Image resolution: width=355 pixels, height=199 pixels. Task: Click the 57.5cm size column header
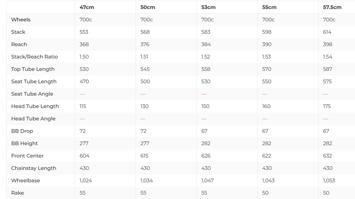pyautogui.click(x=332, y=7)
